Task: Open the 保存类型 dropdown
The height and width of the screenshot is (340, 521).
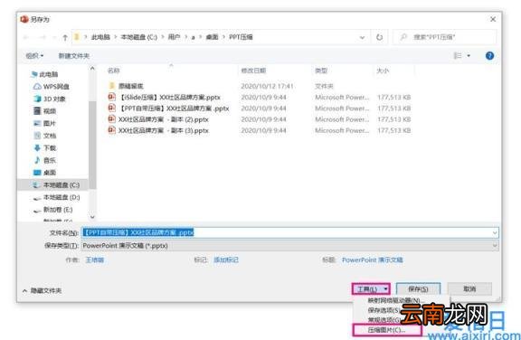Action: point(289,246)
